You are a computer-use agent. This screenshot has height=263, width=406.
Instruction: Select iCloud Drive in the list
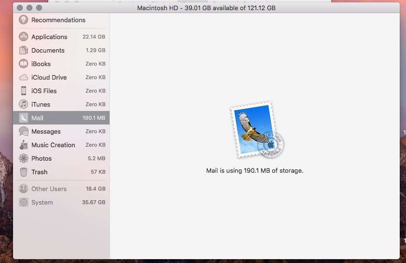point(61,77)
